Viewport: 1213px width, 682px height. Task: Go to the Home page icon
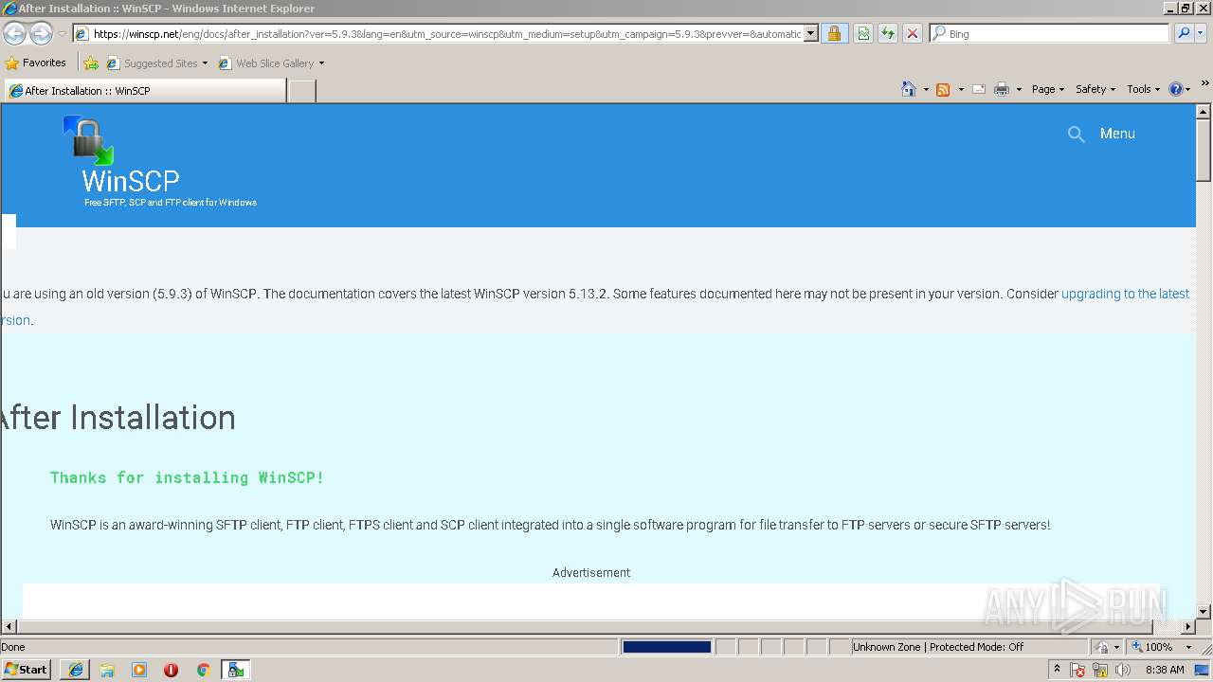click(x=909, y=89)
